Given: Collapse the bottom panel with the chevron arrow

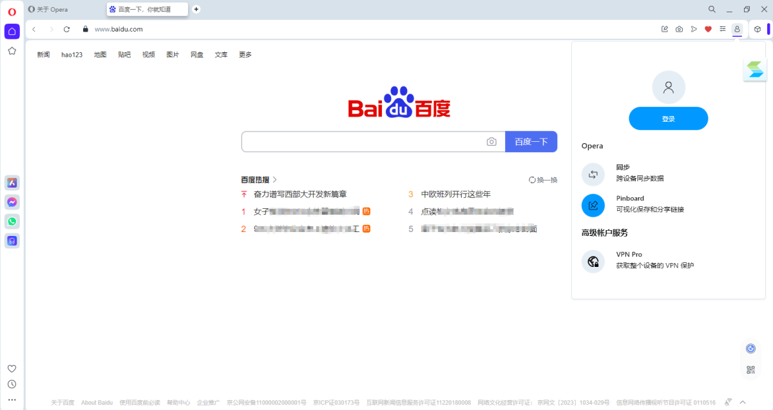Looking at the screenshot, I should point(741,401).
